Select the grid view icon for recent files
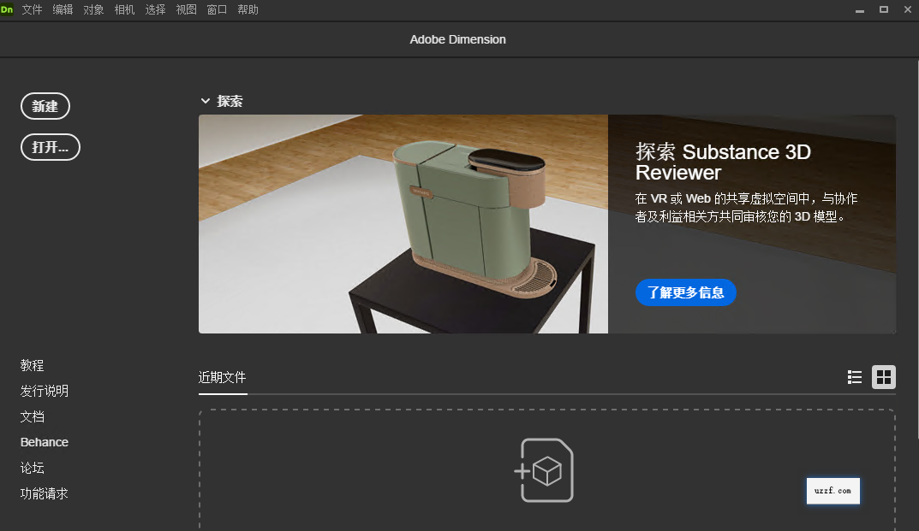 tap(883, 377)
